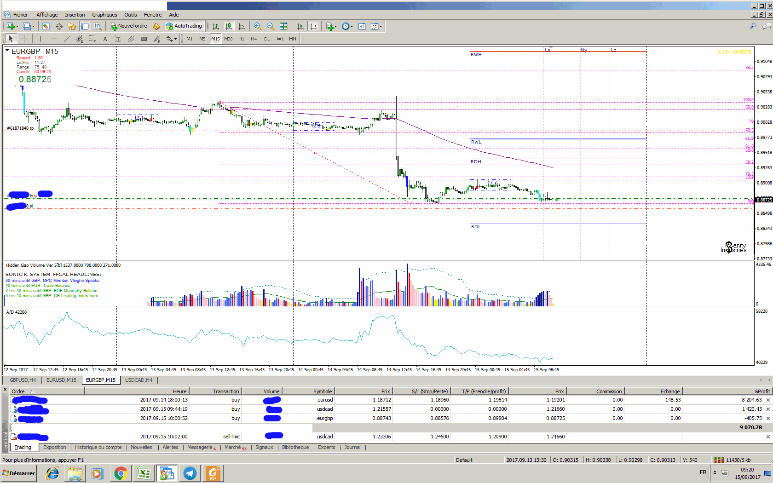Close the eurusd buy order
The width and height of the screenshot is (773, 483).
point(768,400)
